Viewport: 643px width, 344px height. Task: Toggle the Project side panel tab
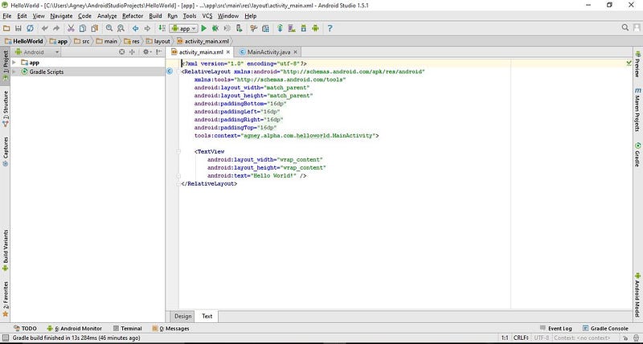pos(6,66)
